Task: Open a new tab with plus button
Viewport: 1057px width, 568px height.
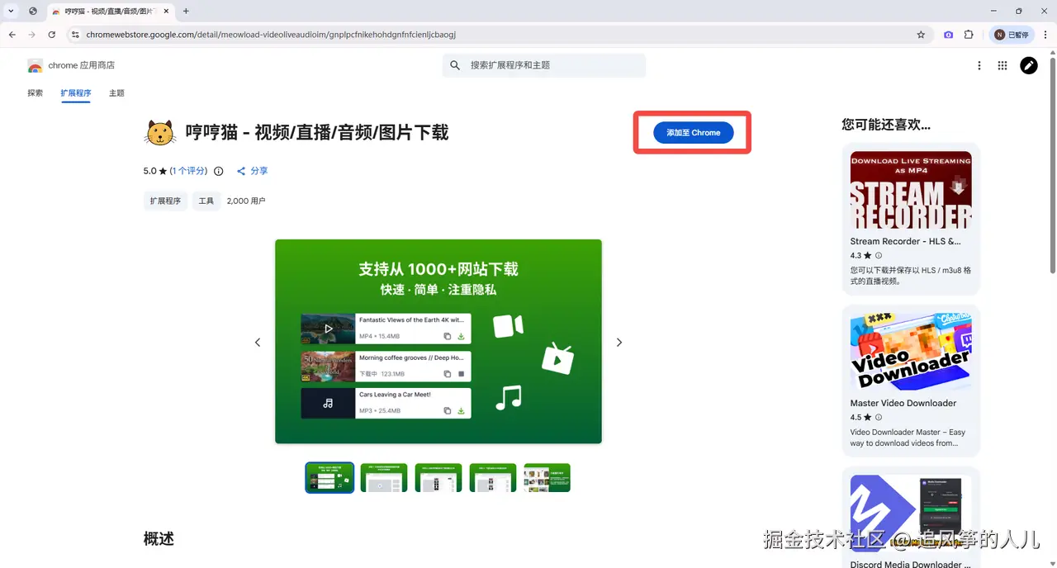Action: click(x=186, y=11)
